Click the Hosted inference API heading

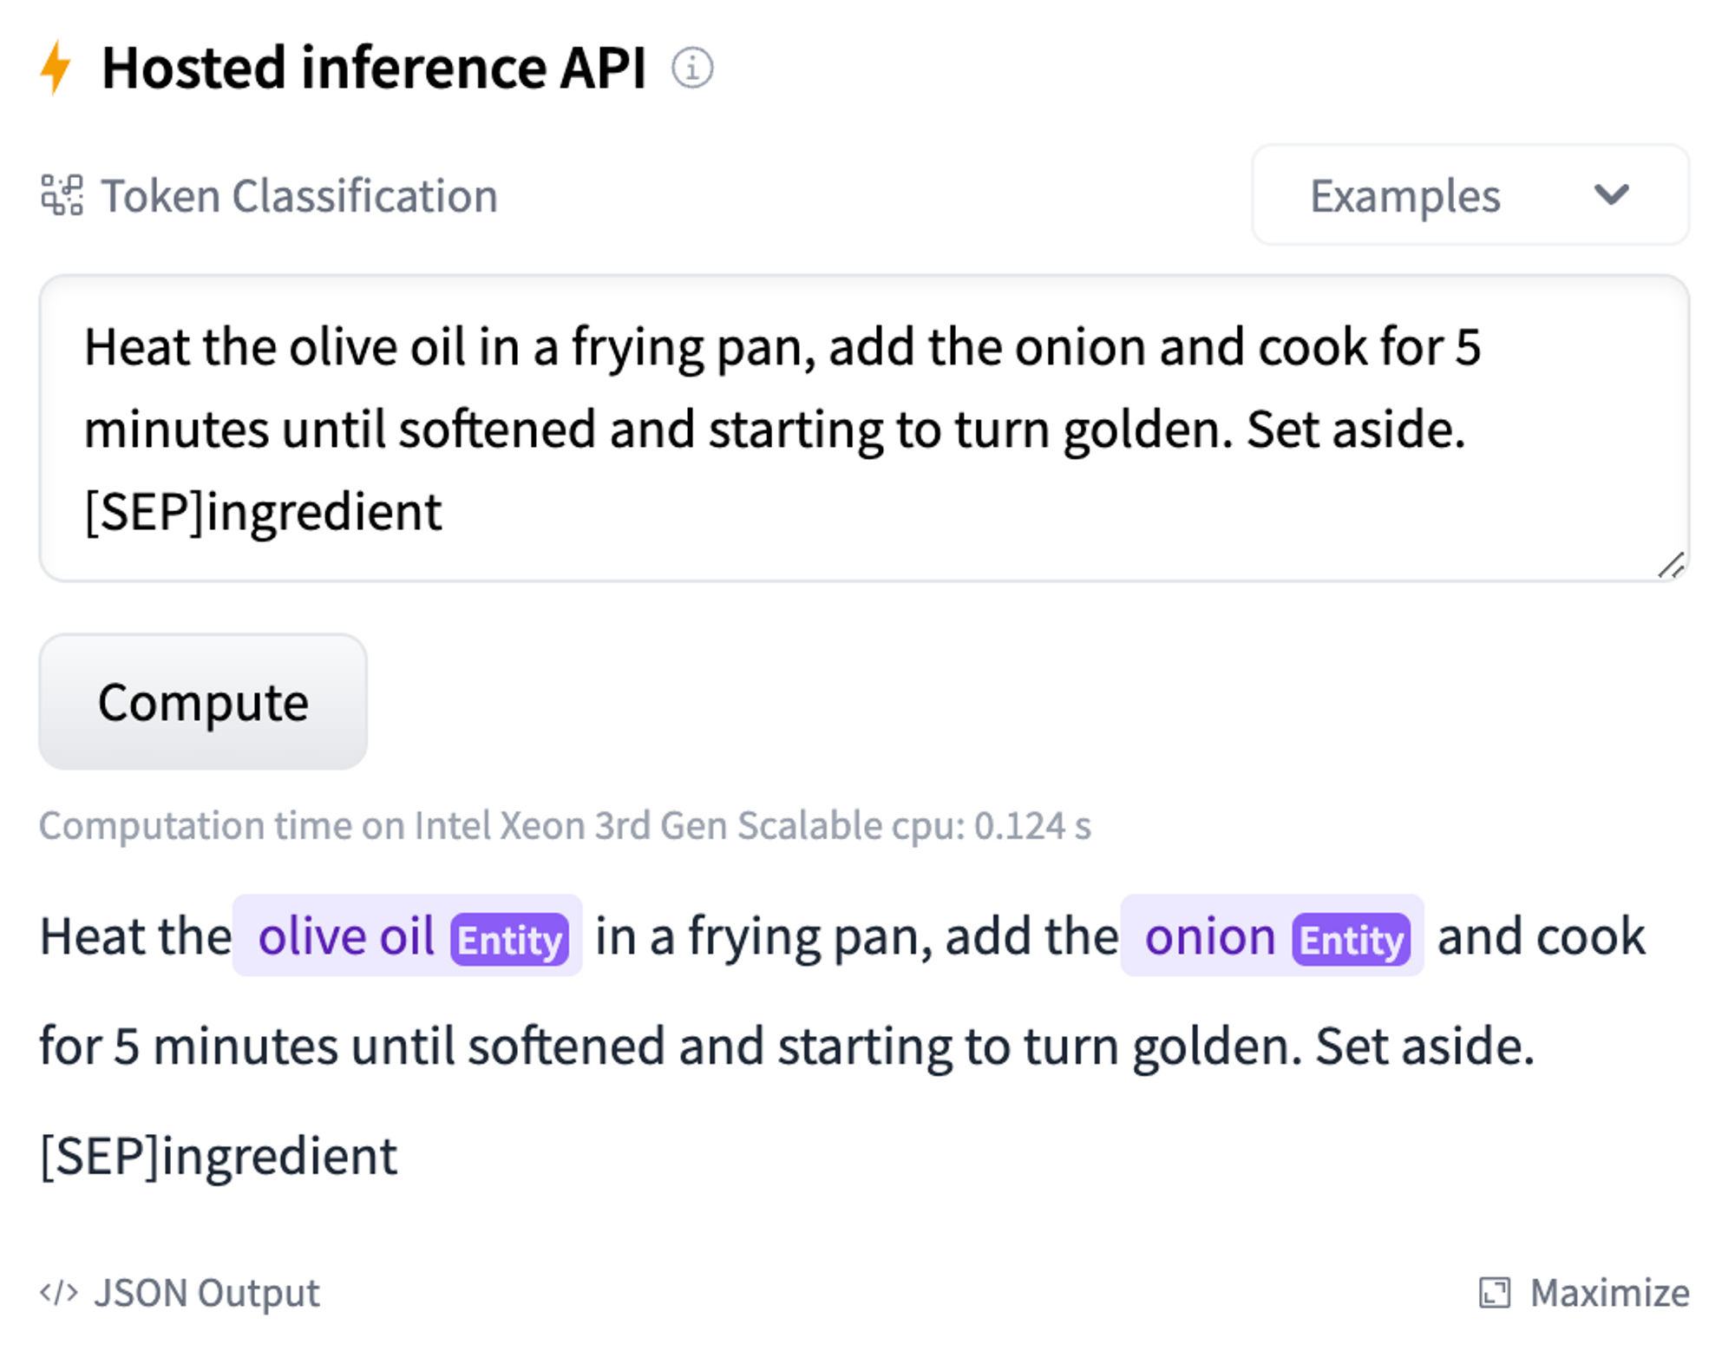[x=374, y=68]
